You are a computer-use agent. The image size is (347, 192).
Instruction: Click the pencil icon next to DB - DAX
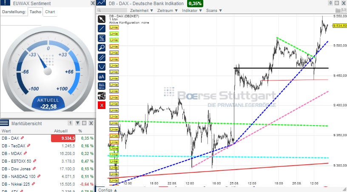(22, 138)
